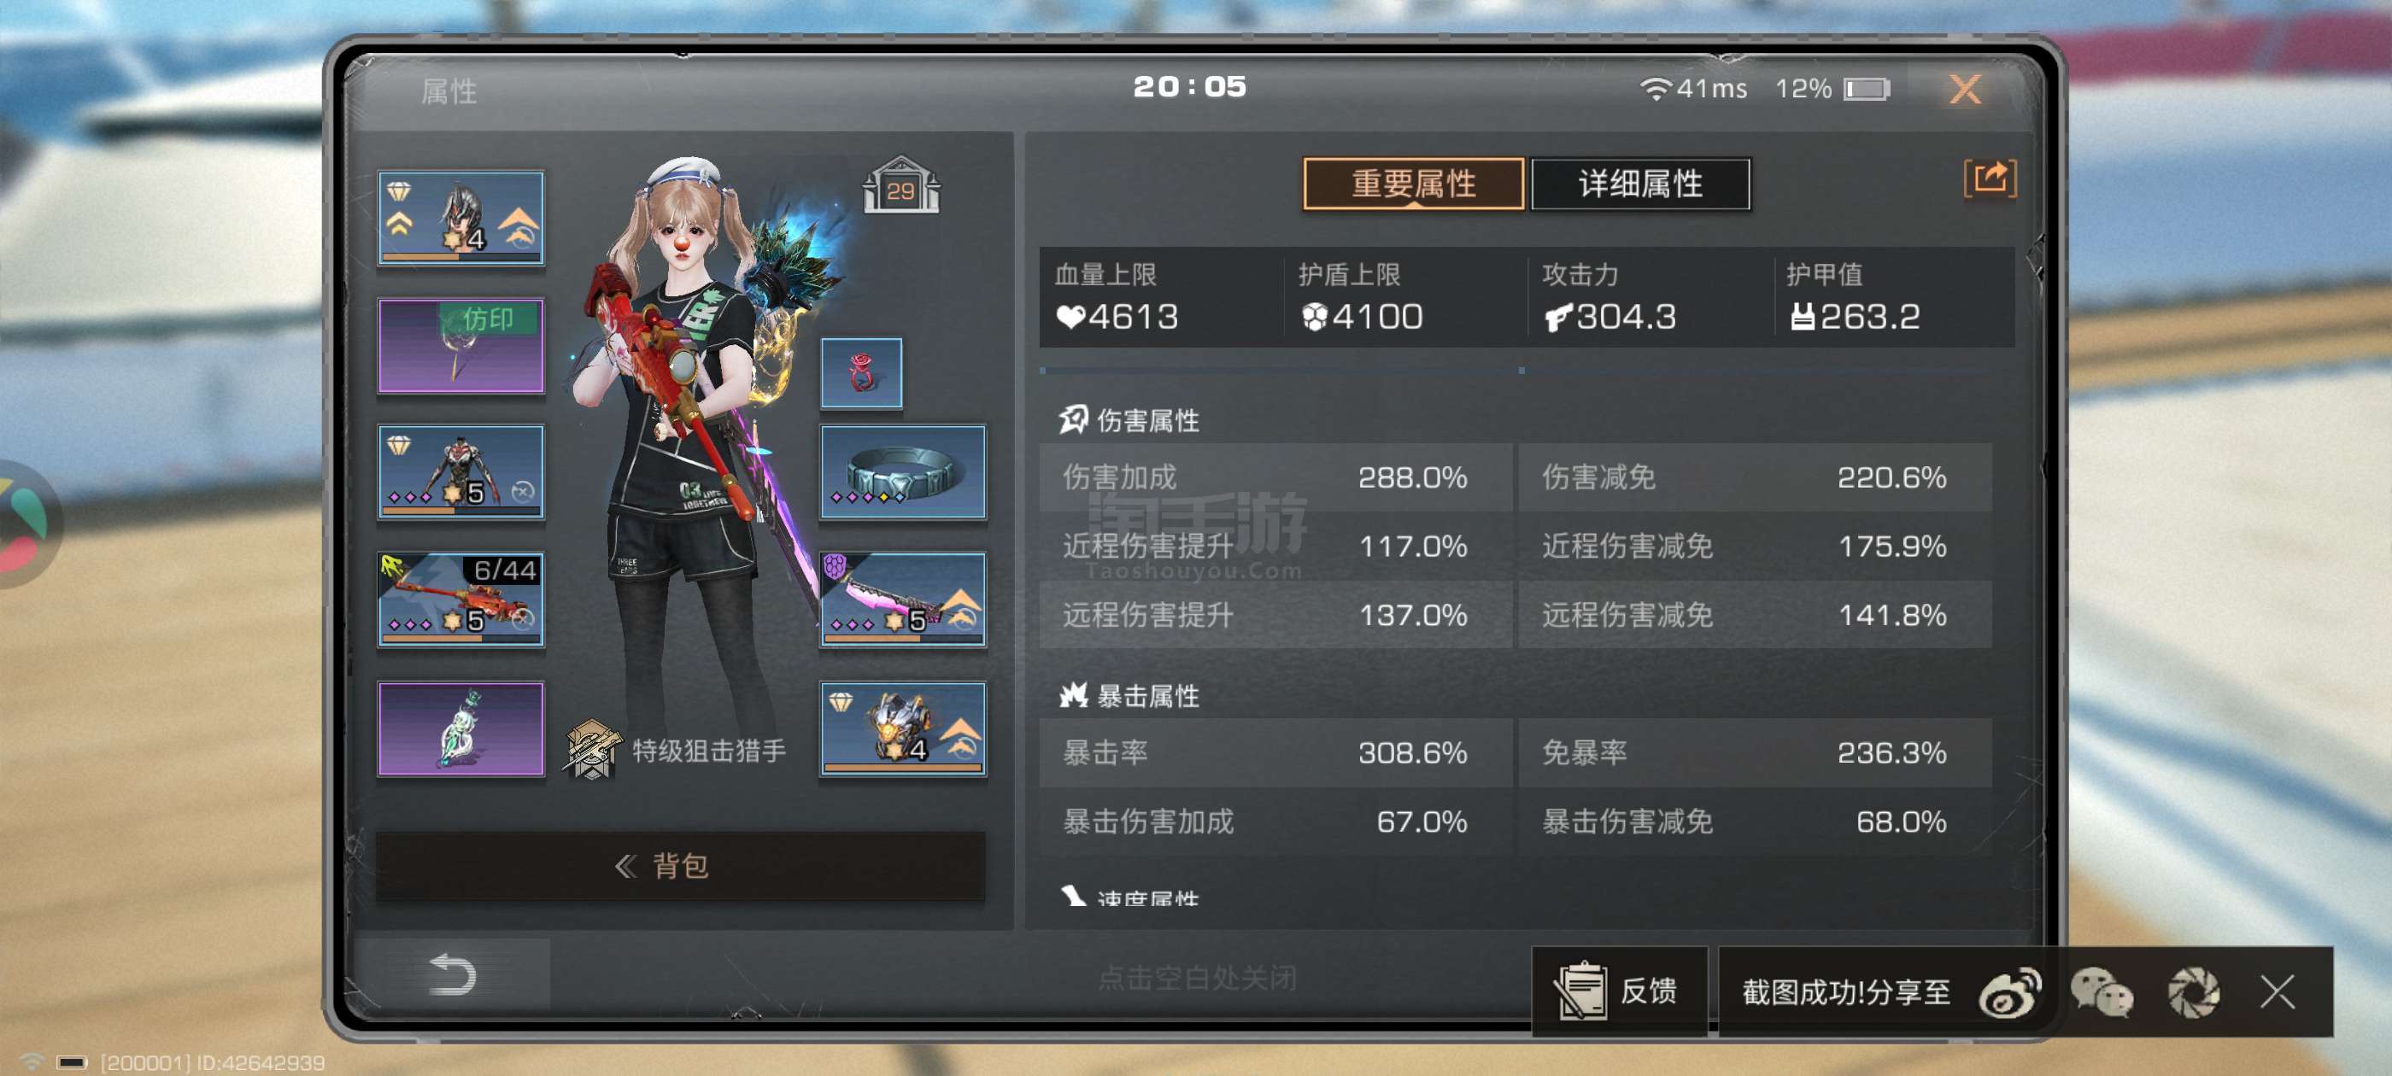The width and height of the screenshot is (2392, 1076).
Task: Click the back arrow icon
Action: [x=453, y=975]
